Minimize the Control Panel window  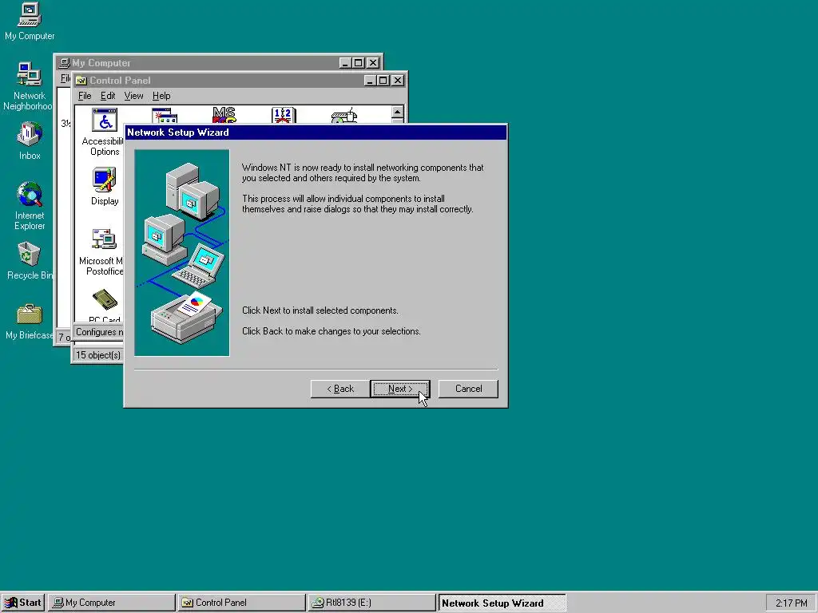click(x=370, y=81)
